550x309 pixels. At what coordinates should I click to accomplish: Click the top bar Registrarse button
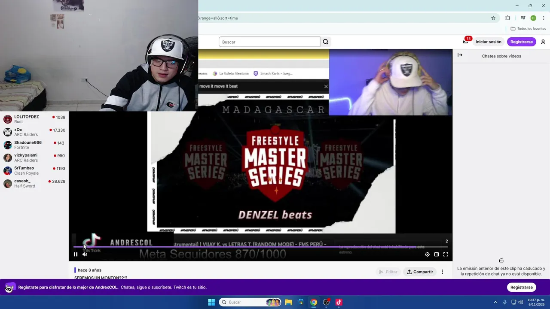522,42
